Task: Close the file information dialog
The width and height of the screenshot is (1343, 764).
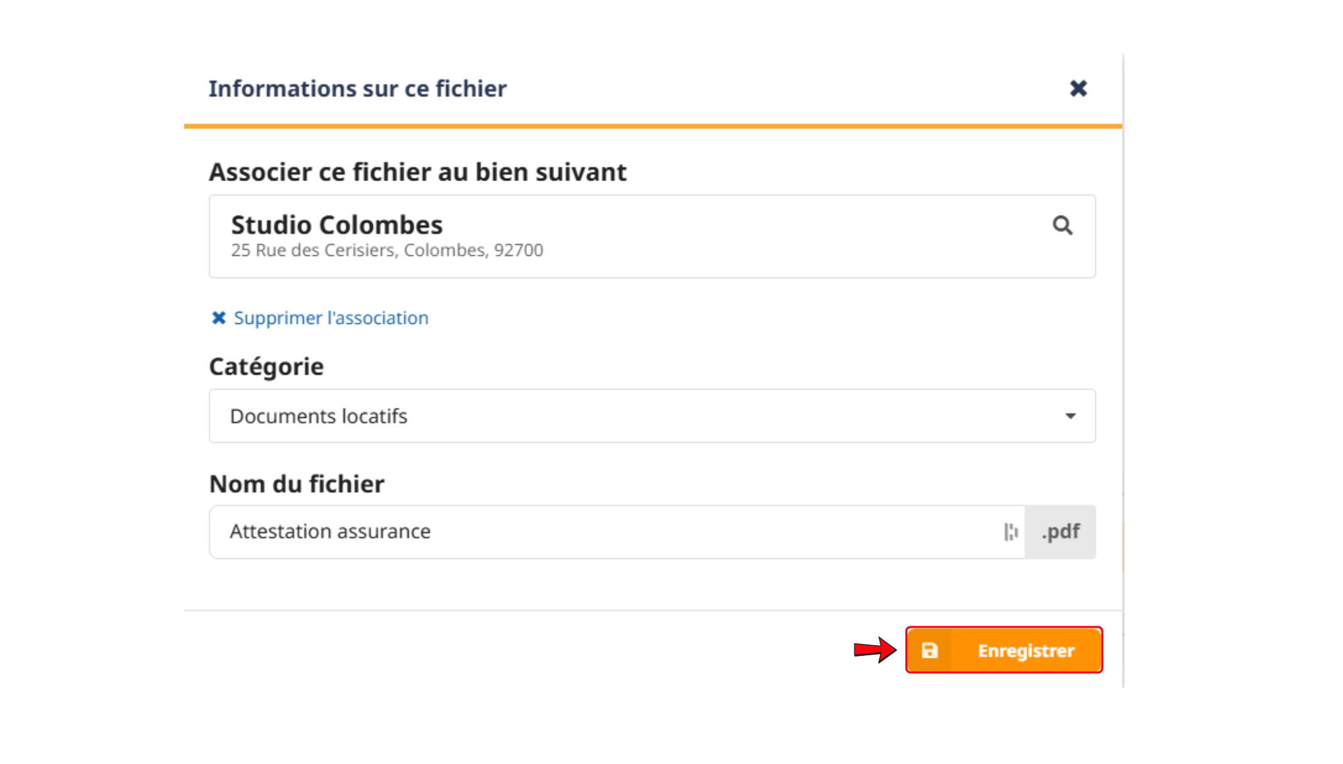Action: click(x=1078, y=89)
